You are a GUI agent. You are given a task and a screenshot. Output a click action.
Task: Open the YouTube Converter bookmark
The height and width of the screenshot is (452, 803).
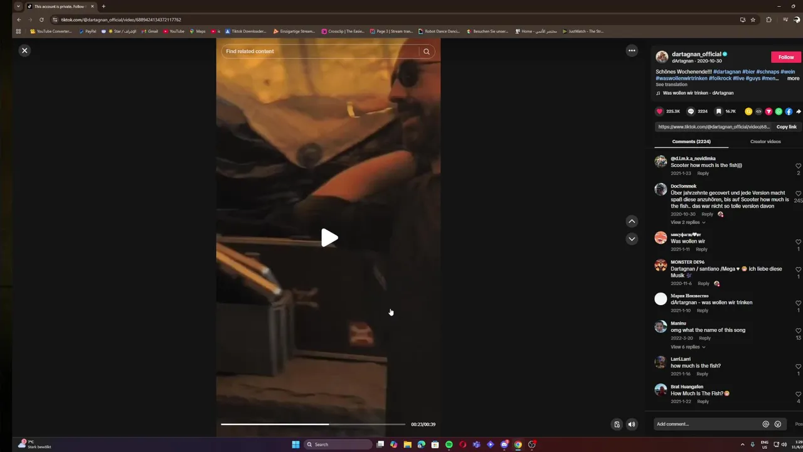click(51, 31)
